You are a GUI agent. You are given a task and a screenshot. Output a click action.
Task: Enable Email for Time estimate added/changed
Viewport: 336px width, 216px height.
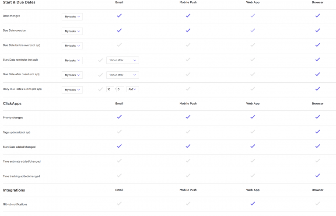(119, 161)
